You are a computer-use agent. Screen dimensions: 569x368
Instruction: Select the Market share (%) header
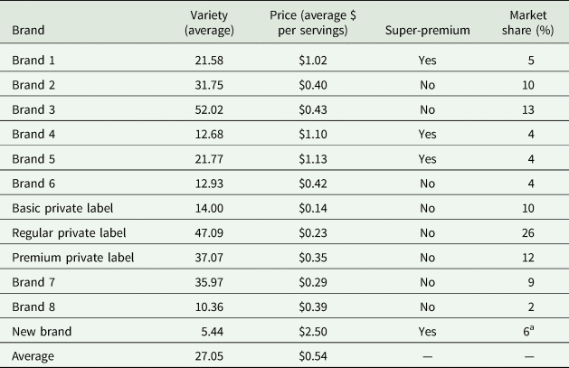(532, 23)
